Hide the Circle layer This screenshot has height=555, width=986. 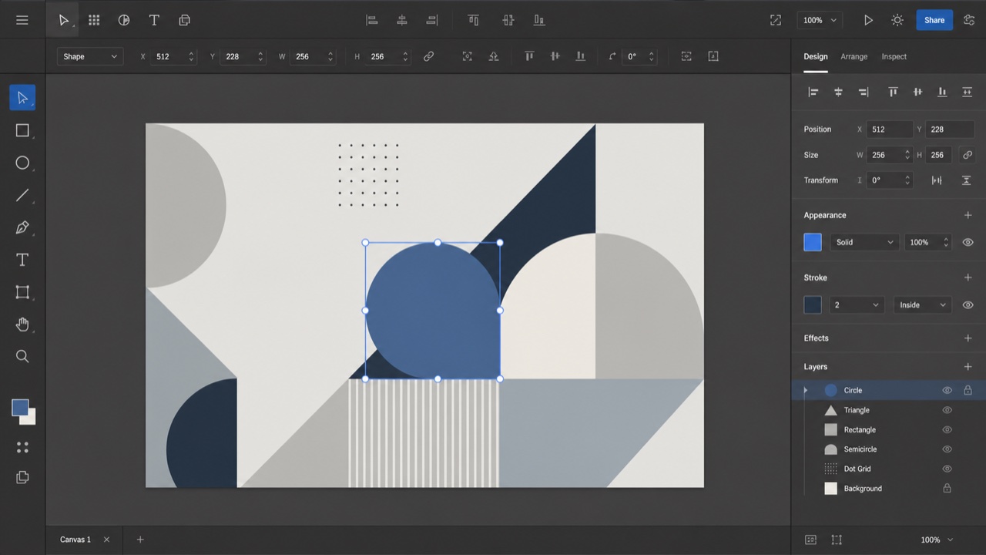[x=947, y=390]
